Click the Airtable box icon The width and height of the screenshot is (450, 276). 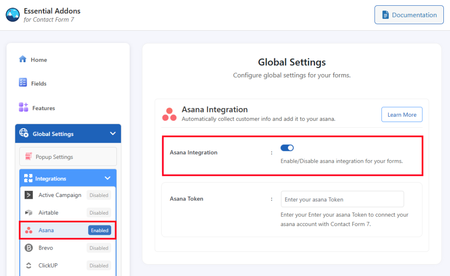(x=29, y=213)
